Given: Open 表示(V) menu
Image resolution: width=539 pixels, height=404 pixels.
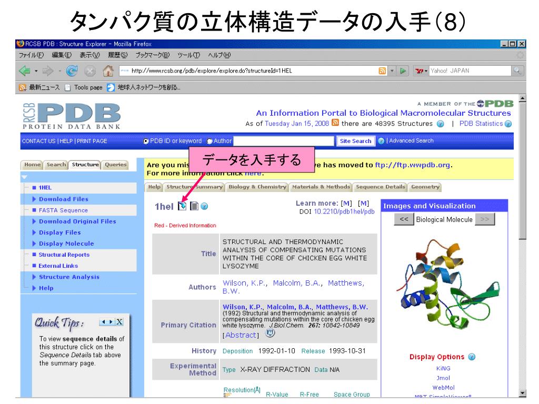Looking at the screenshot, I should click(89, 55).
